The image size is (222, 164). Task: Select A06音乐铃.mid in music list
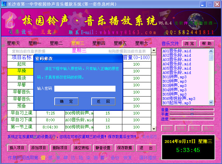click(177, 73)
